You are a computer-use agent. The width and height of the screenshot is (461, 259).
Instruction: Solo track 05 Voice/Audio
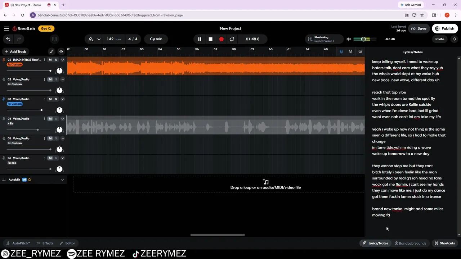(x=56, y=138)
